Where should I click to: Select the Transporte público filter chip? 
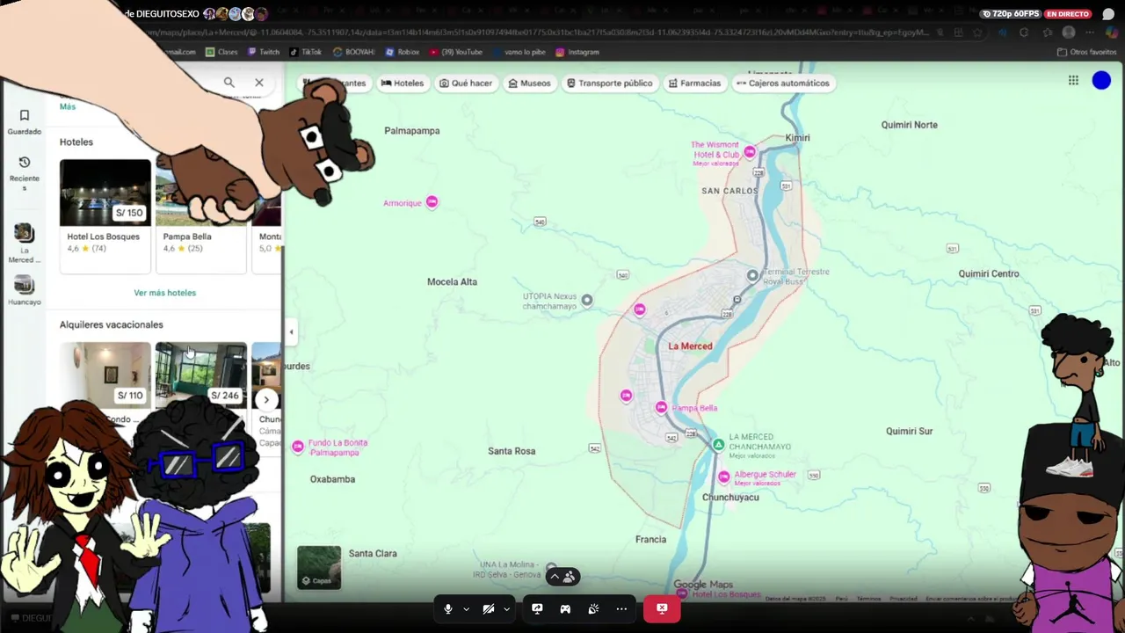(x=610, y=84)
